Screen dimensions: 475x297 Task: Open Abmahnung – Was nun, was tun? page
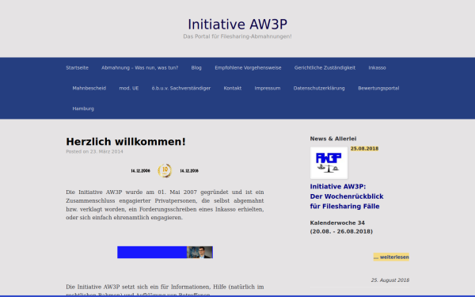point(139,68)
